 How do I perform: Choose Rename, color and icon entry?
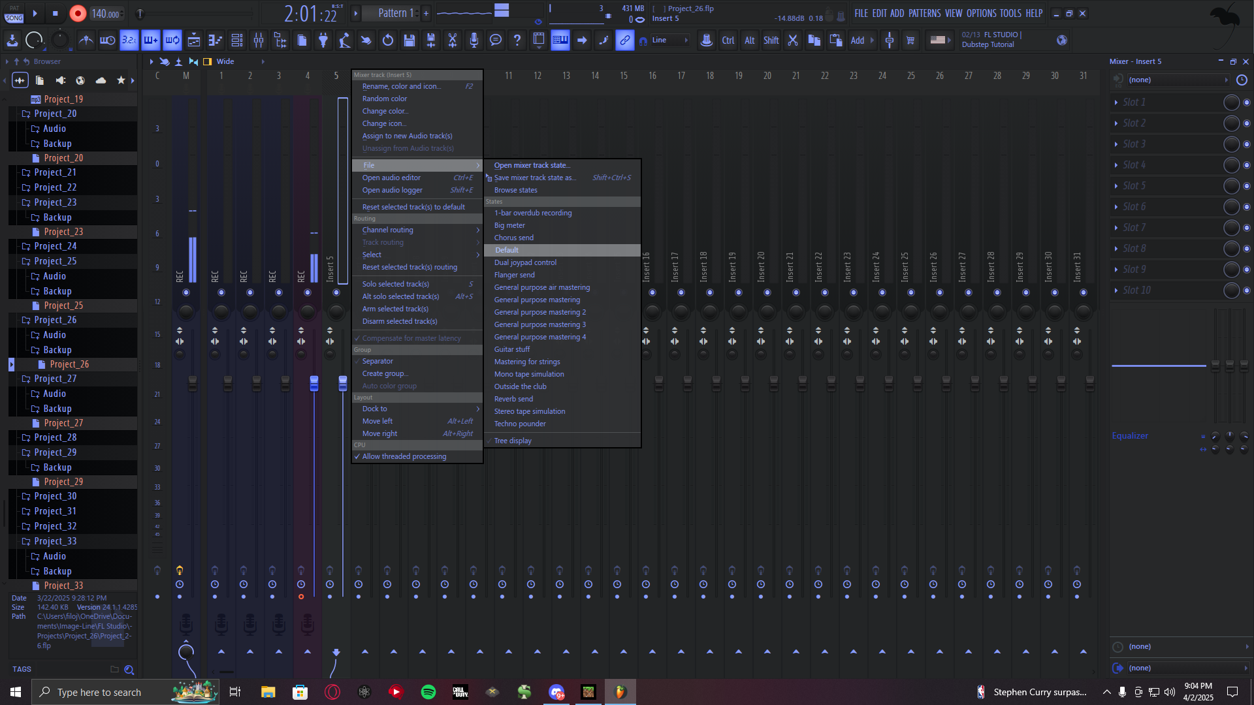401,86
